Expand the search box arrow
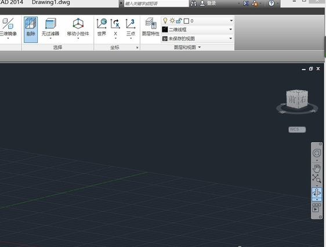 (x=121, y=3)
